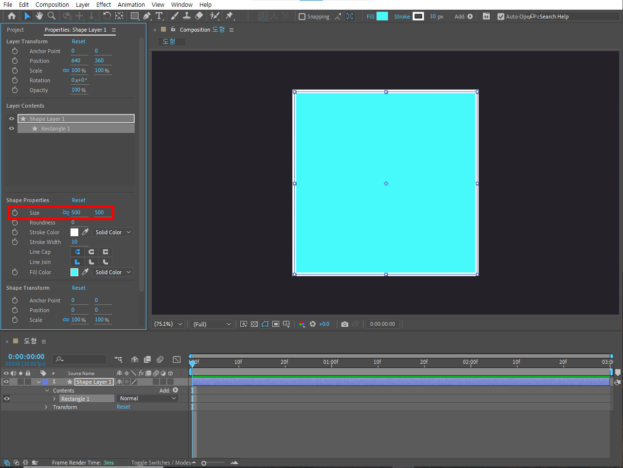Select the Roto Brush tool
Viewport: 623px width, 468px height.
point(214,16)
